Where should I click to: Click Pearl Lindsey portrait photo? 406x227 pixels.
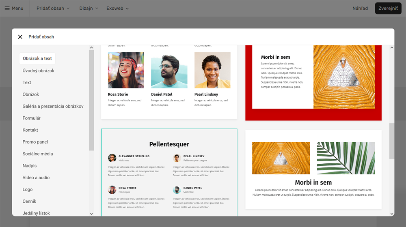212,70
